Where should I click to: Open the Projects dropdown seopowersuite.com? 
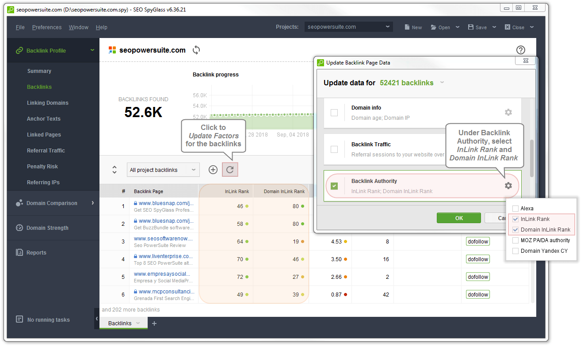point(348,27)
